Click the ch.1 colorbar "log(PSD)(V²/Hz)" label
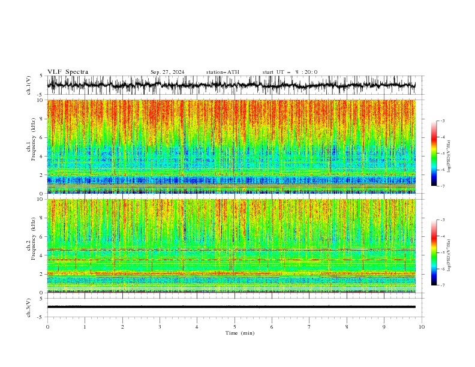 coord(449,157)
